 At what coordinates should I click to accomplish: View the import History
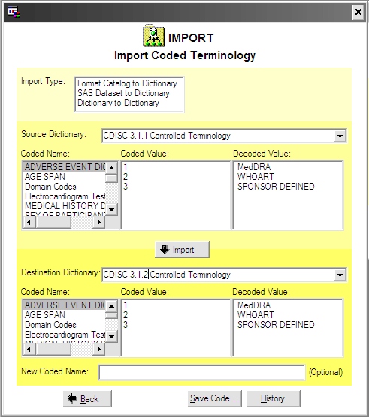[273, 398]
